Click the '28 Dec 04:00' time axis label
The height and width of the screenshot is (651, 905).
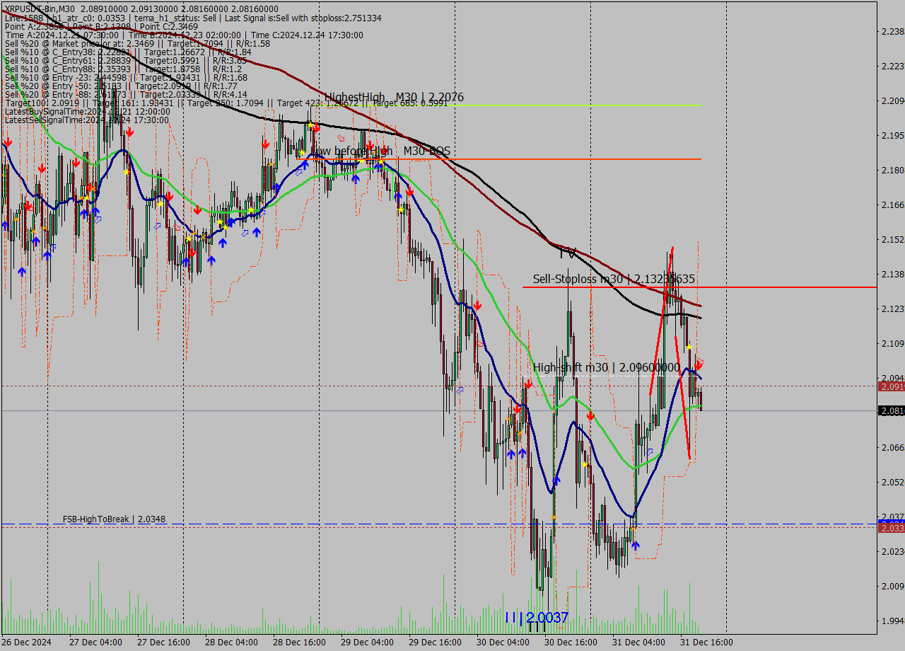pos(231,643)
